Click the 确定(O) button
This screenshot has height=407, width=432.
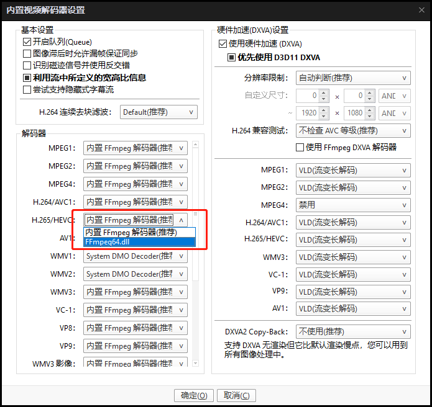point(195,395)
